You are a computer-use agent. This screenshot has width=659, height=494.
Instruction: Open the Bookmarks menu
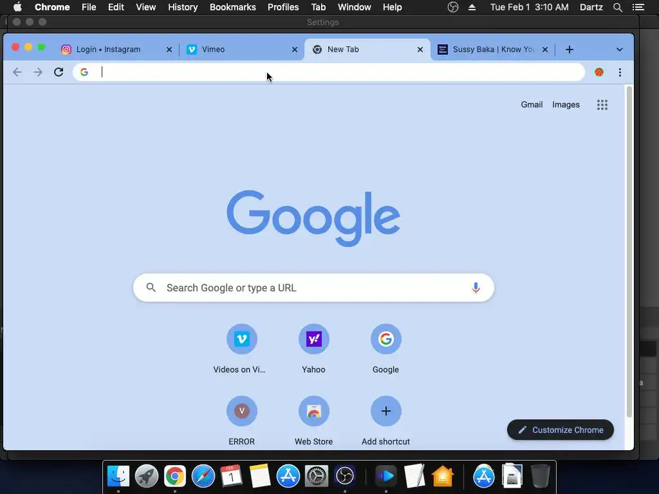(233, 7)
